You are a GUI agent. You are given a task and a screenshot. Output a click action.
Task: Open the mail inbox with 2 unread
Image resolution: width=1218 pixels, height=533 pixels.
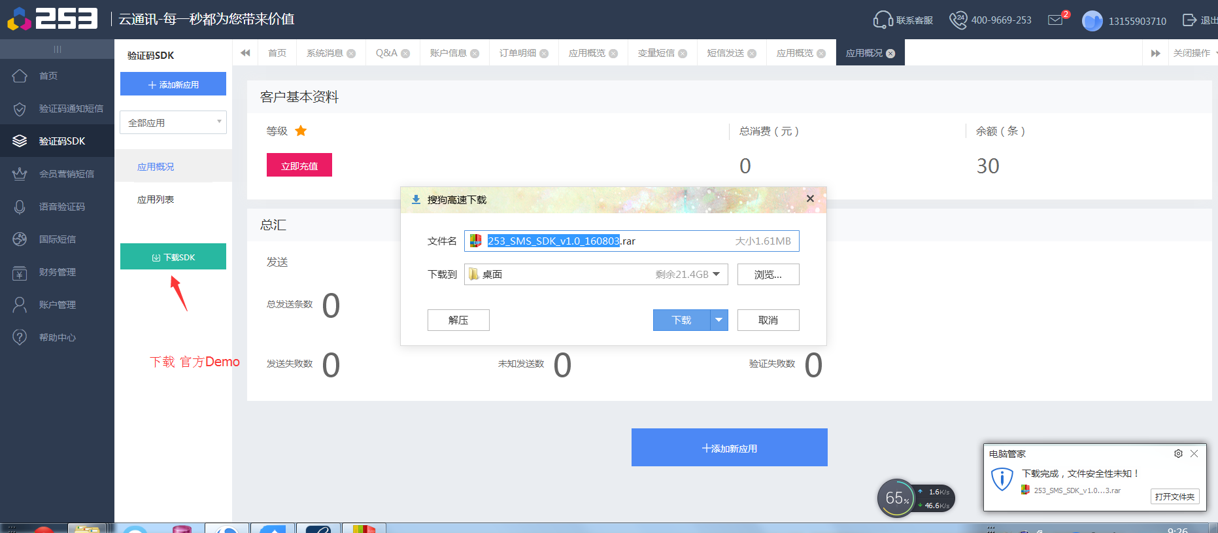coord(1055,20)
